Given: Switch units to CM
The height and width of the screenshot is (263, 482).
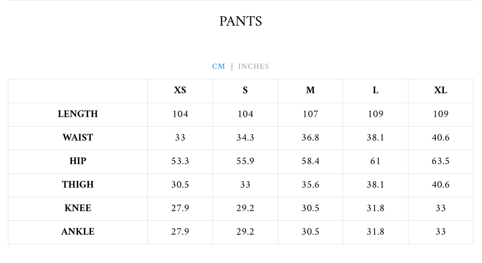Looking at the screenshot, I should click(218, 67).
